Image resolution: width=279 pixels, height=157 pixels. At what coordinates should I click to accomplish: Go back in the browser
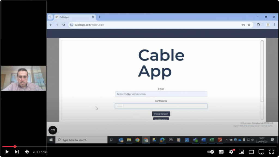tap(51, 25)
